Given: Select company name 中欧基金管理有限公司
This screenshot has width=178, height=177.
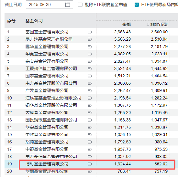Looking at the screenshot, I should 47,134.
